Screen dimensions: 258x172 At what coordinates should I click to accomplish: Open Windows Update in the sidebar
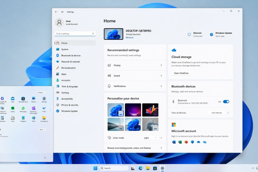[75, 111]
